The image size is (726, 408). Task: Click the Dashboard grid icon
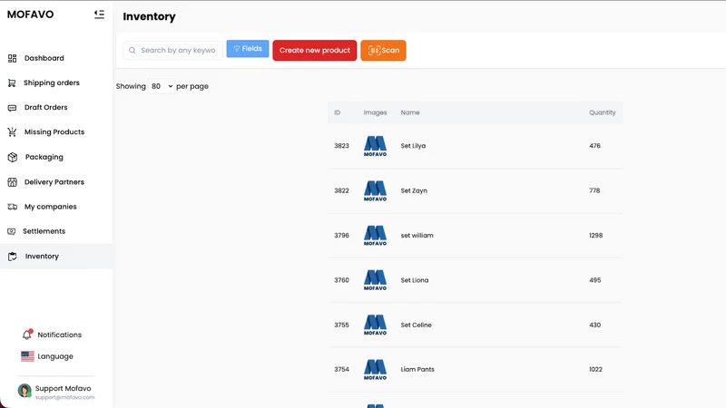13,58
